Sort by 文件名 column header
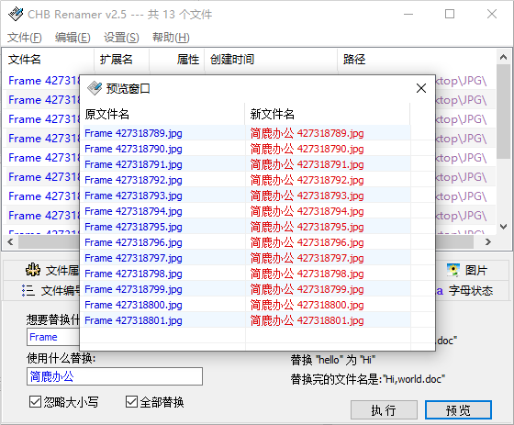514x425 pixels. 48,60
